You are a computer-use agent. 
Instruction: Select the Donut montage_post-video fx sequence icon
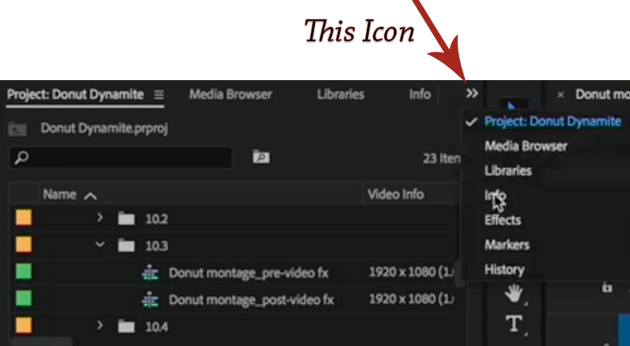point(151,300)
